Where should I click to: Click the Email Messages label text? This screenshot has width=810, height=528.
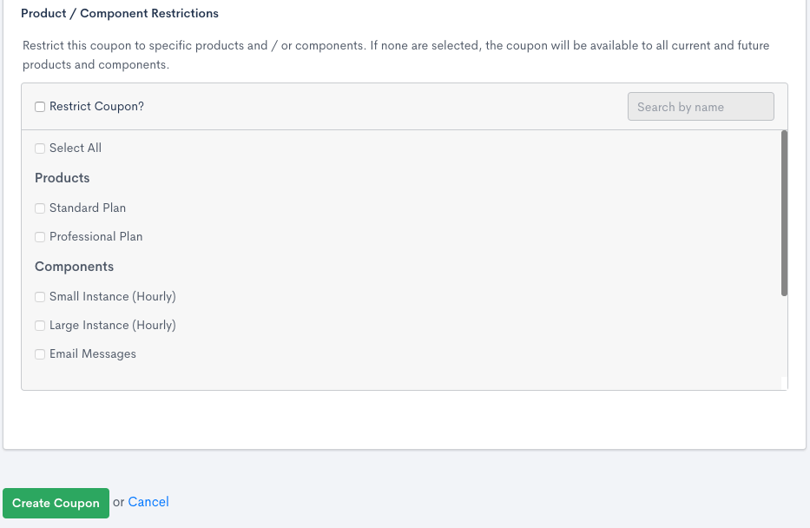(x=93, y=353)
